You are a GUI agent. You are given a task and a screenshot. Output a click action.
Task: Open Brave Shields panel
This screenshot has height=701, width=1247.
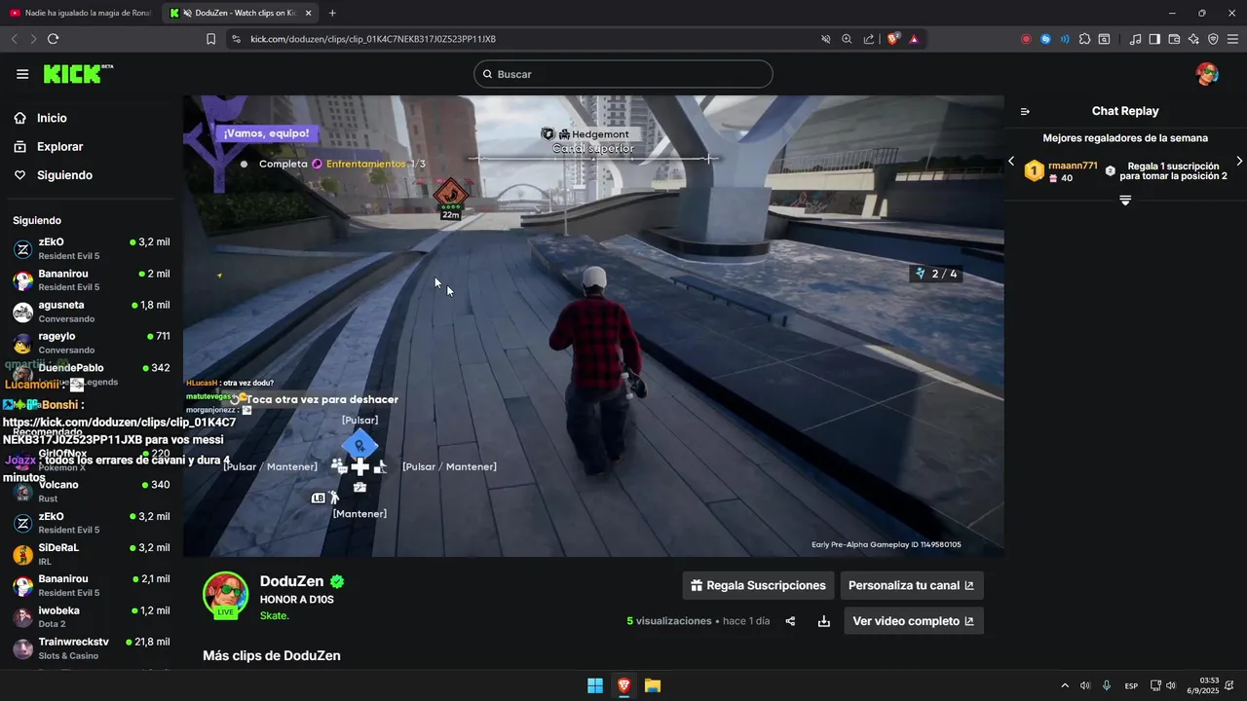pos(892,39)
